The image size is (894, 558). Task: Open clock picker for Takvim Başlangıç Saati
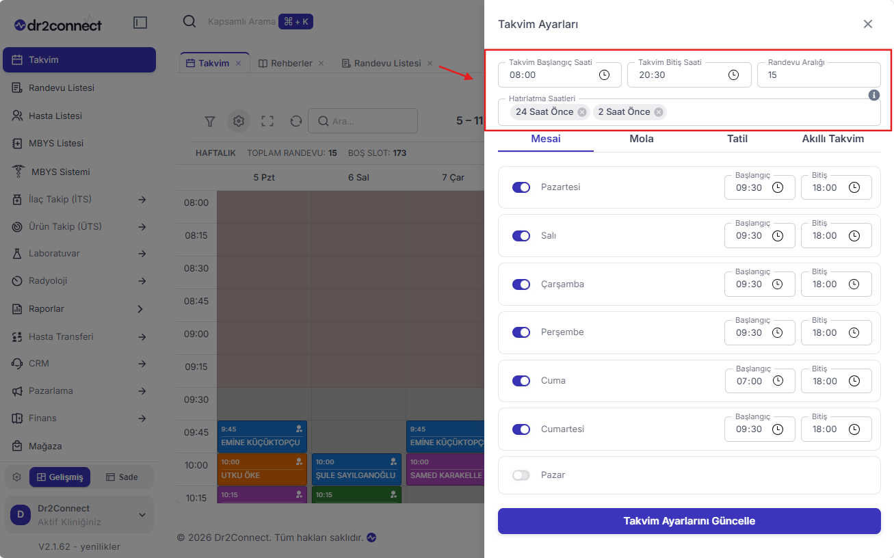[604, 75]
